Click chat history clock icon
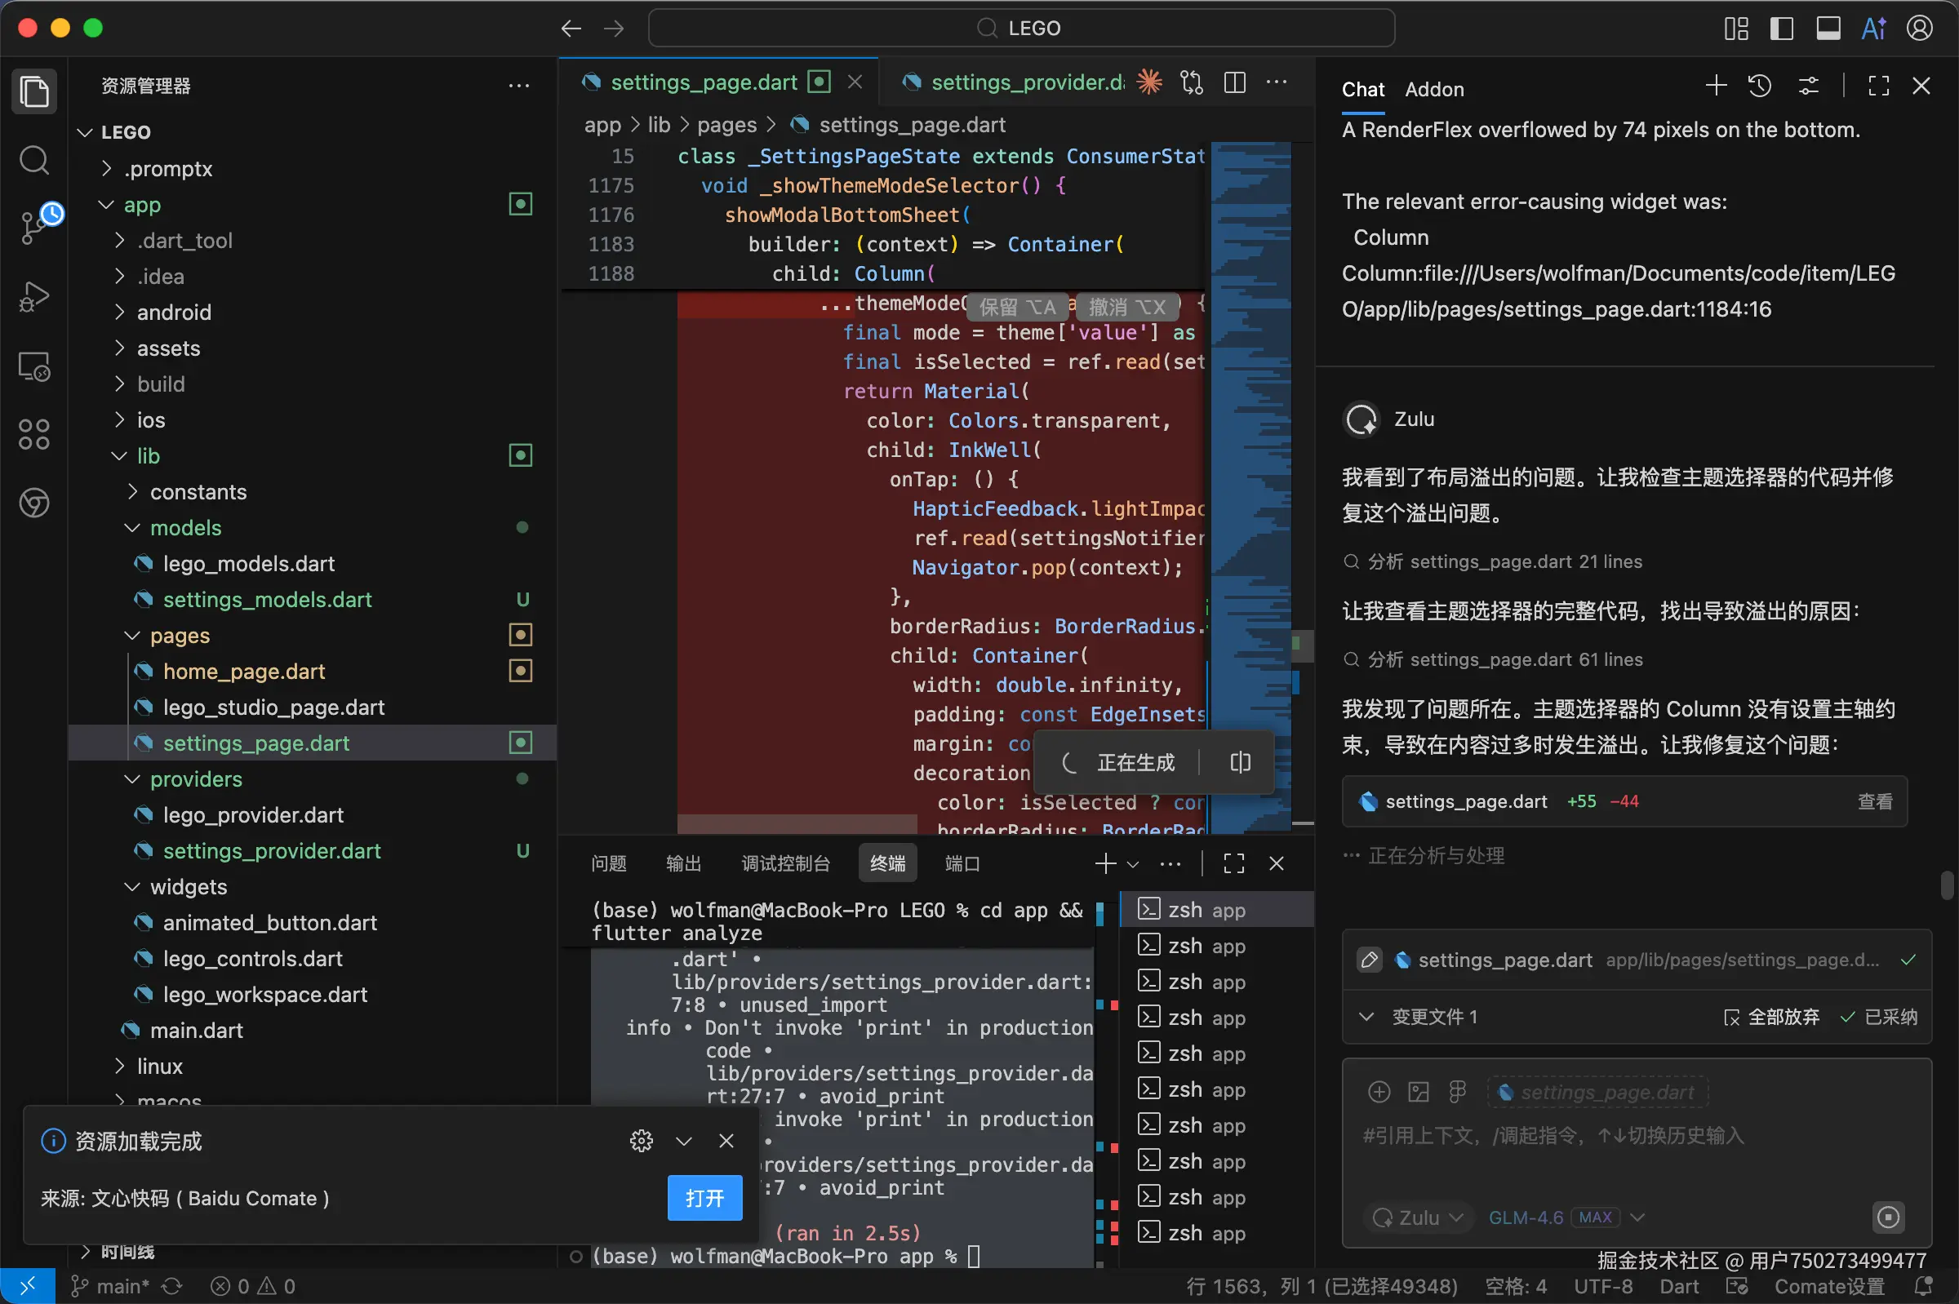1959x1304 pixels. [x=1760, y=86]
